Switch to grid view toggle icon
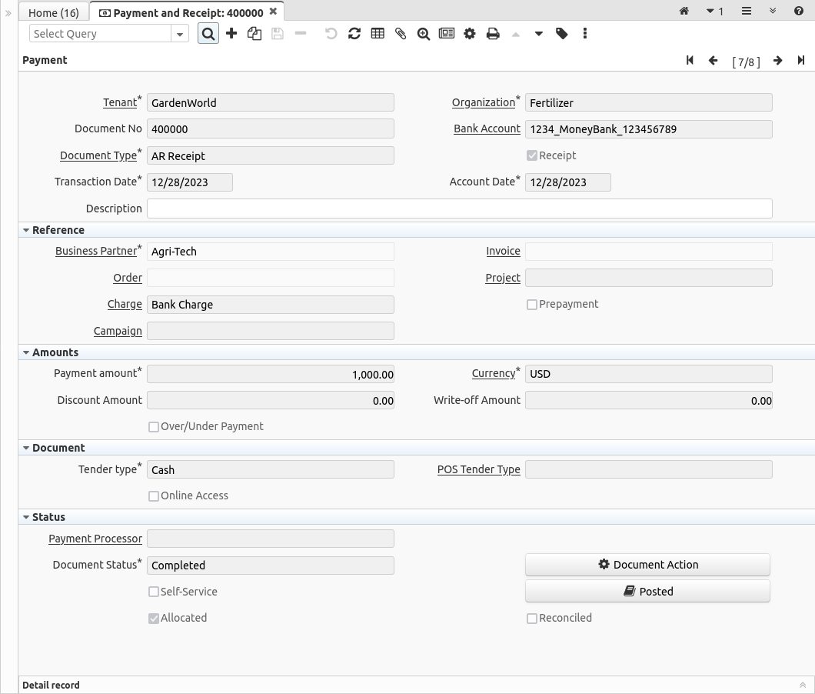Viewport: 815px width, 694px height. [x=378, y=34]
